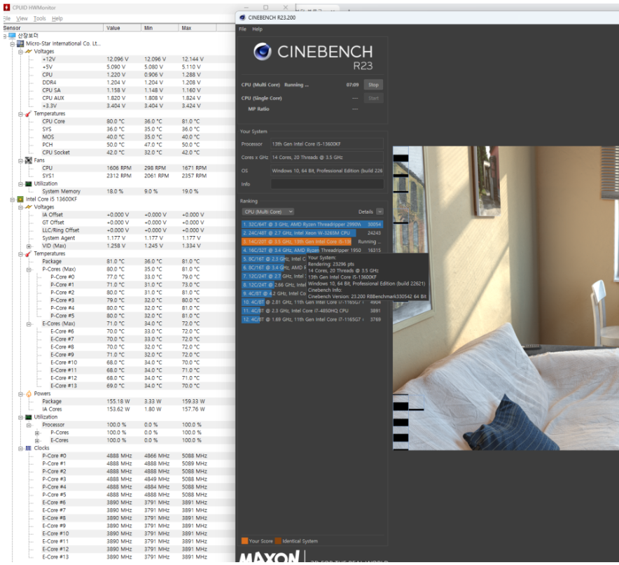This screenshot has height=565, width=619.
Task: Click the Details dropdown arrow
Action: [380, 212]
